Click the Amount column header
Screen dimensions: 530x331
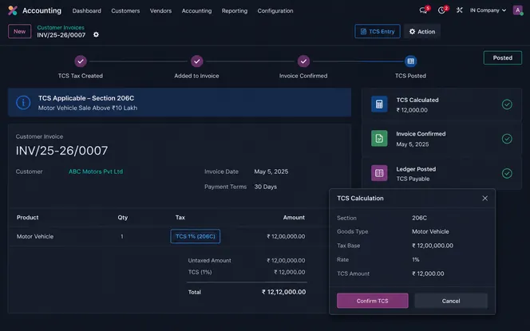(x=294, y=218)
